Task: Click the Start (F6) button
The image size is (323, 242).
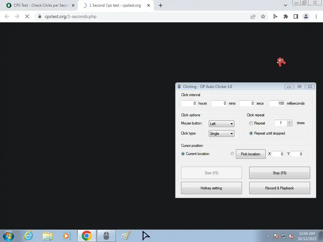Action: pos(211,173)
